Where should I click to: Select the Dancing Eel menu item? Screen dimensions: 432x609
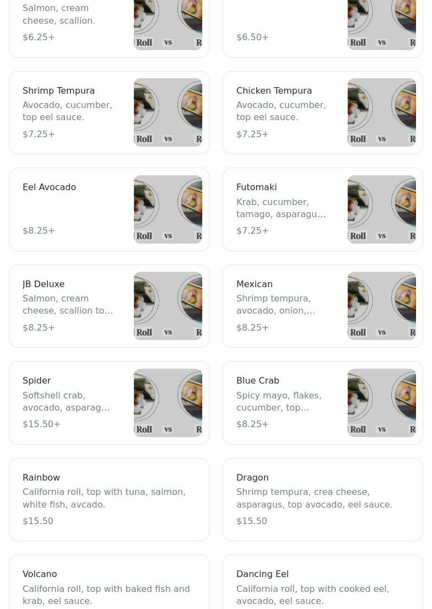[323, 584]
